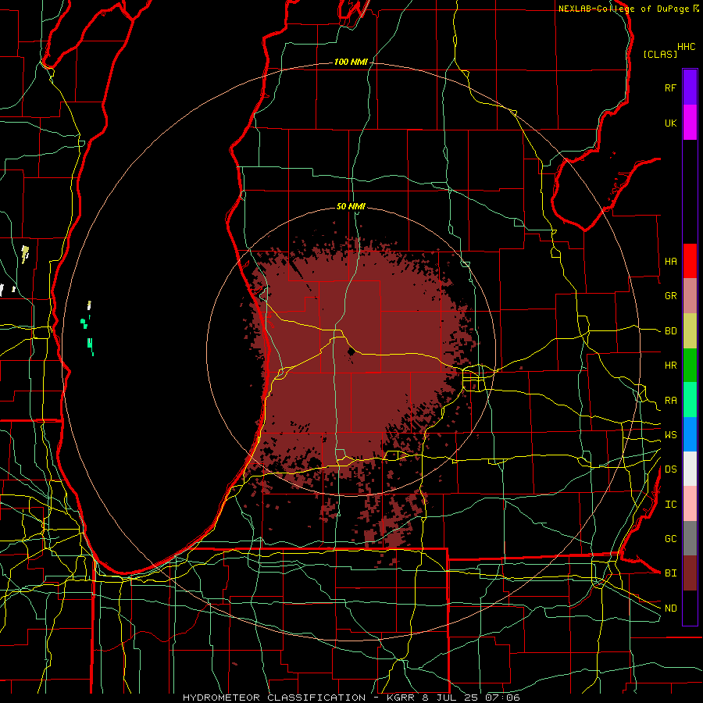Click the WS blue legend swatch
This screenshot has height=703, width=703.
pos(690,434)
